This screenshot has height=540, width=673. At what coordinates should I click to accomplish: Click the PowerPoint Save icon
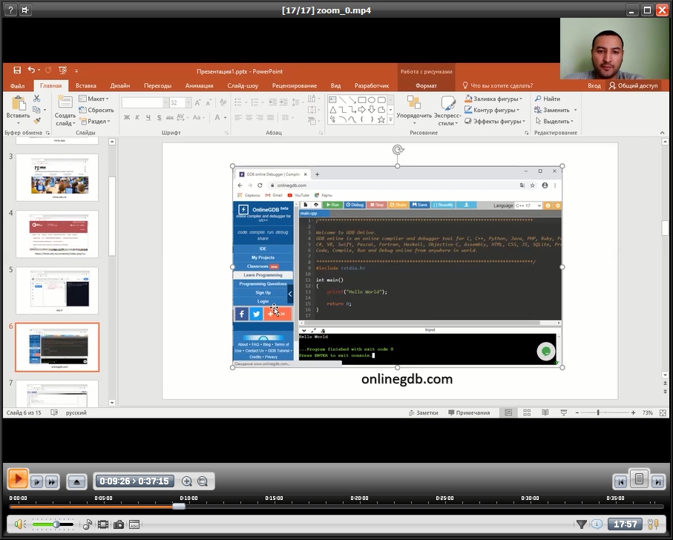coord(17,70)
